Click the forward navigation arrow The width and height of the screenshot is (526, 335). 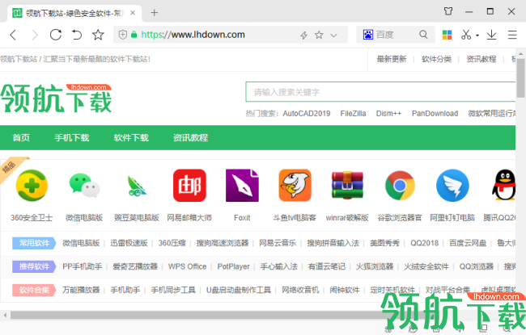35,35
